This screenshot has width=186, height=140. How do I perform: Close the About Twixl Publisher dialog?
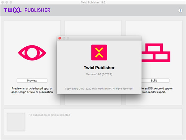click(x=60, y=38)
